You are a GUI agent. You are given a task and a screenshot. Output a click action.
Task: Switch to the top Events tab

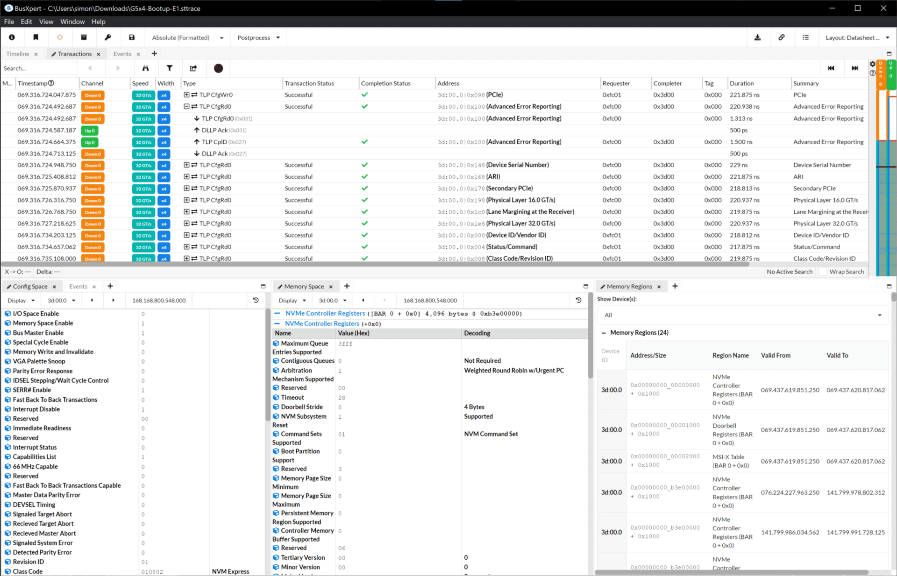(122, 54)
